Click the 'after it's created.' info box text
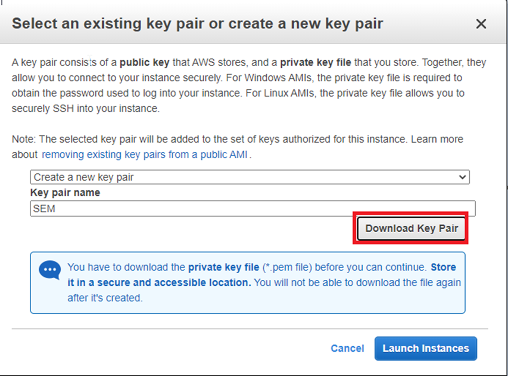The height and width of the screenshot is (376, 508). click(x=105, y=298)
